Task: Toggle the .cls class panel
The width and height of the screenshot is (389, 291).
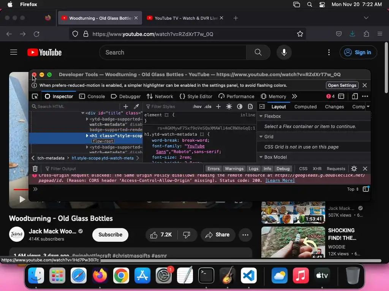Action: [208, 106]
